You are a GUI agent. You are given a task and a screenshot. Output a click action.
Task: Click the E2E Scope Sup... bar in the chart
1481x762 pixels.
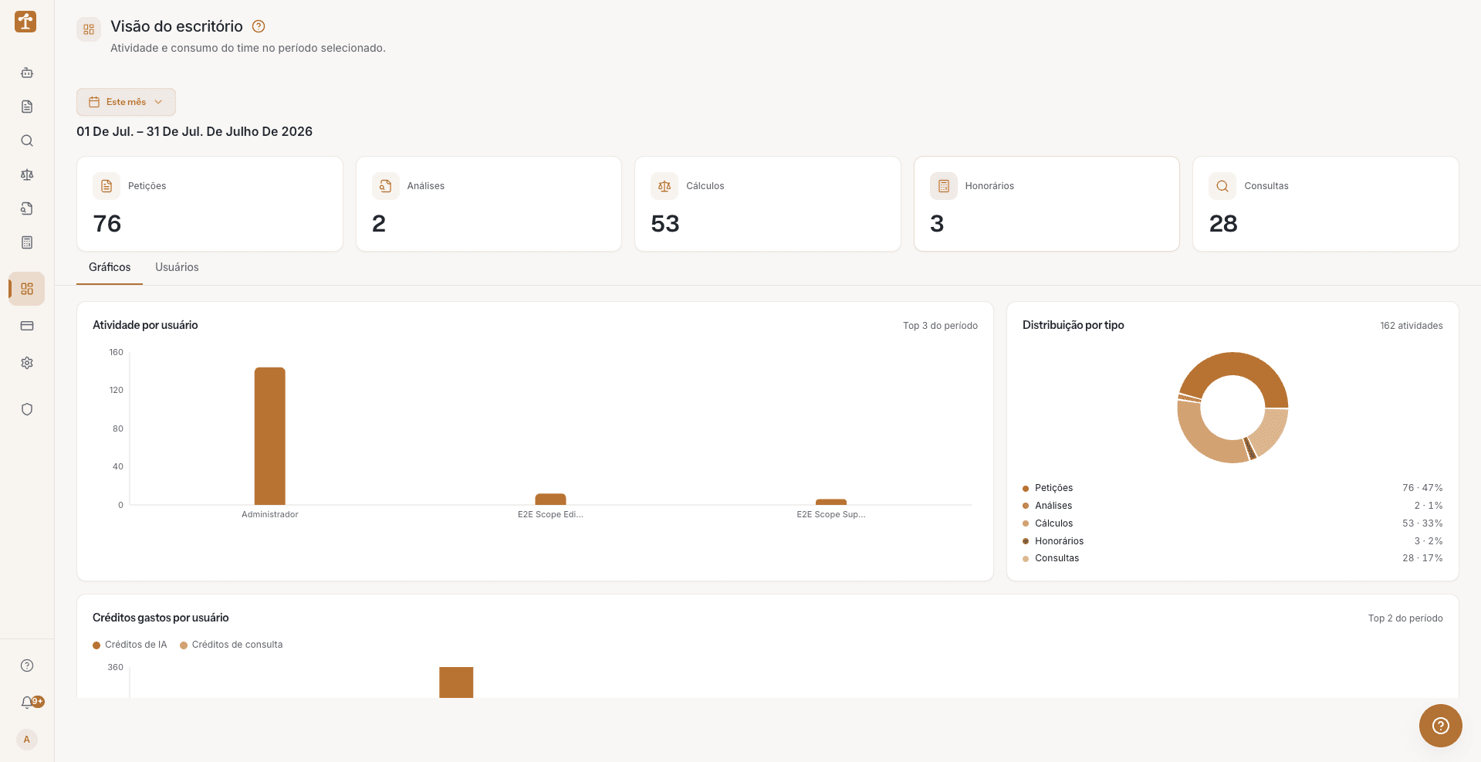[831, 502]
